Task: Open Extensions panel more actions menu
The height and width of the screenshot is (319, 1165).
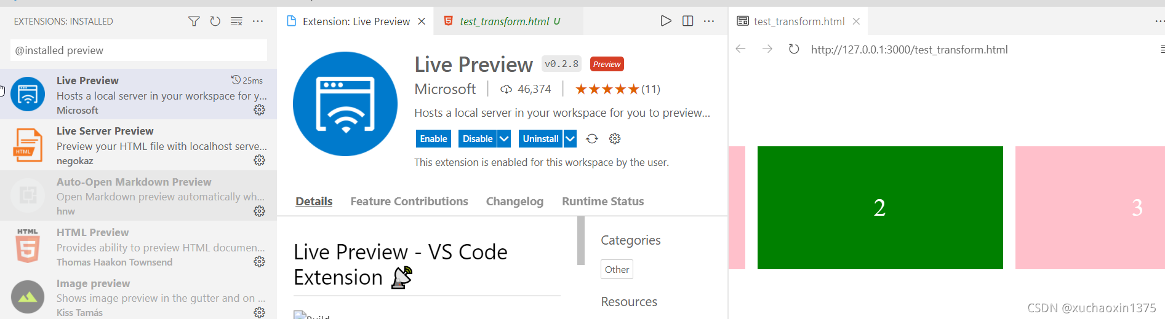Action: (258, 22)
